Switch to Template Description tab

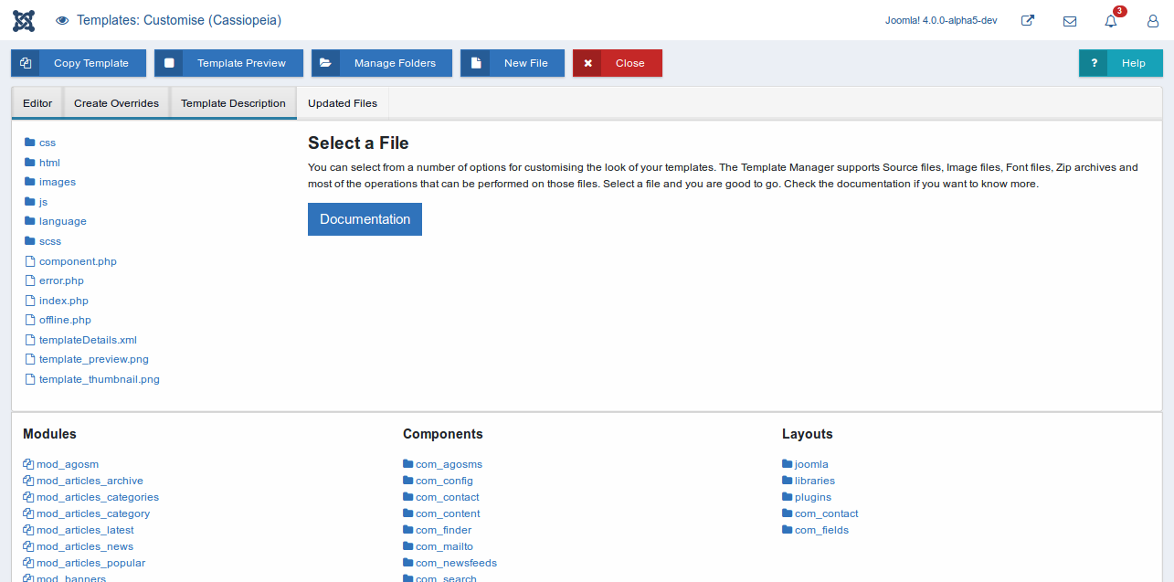click(x=233, y=103)
